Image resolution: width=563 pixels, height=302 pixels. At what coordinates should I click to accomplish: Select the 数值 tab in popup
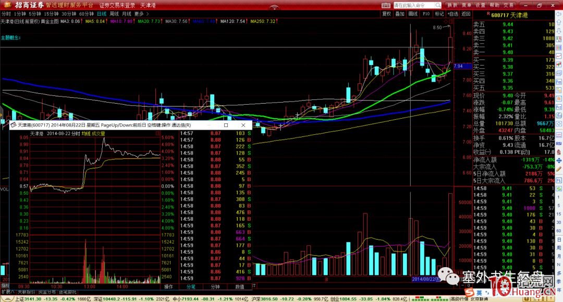click(239, 286)
